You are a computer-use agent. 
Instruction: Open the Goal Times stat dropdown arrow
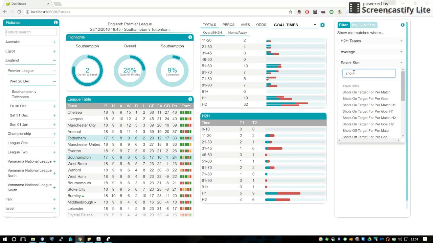point(315,25)
